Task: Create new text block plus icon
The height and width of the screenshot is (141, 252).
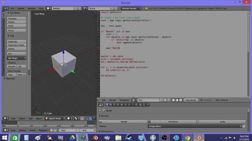Action: pos(161,100)
